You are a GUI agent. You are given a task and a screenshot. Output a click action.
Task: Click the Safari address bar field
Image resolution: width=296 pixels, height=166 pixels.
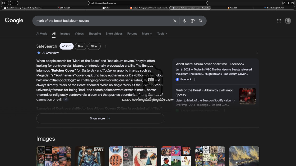(148, 3)
